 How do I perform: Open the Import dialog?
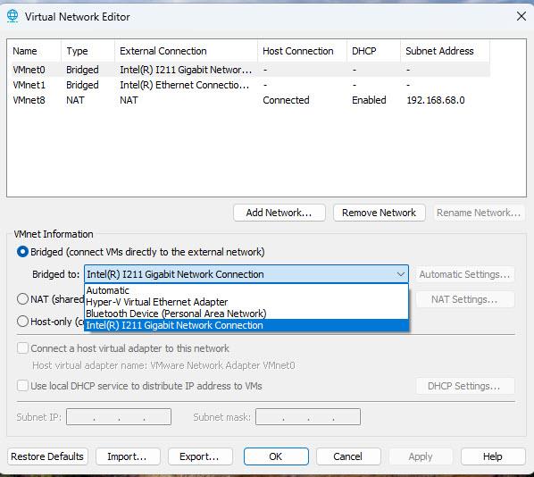128,456
